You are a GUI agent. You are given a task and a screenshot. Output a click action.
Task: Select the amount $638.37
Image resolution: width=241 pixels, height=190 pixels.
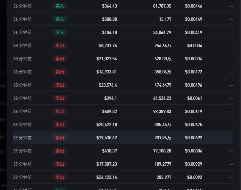[109, 151]
